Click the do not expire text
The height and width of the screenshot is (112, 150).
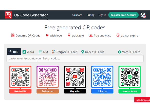point(129,36)
